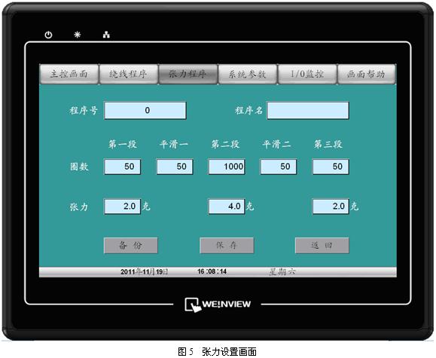Viewport: 436px width, 358px height.
Task: Click the 备份 button
Action: tap(131, 246)
